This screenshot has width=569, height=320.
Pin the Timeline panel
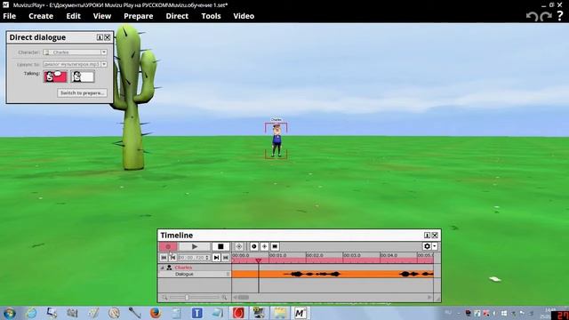[427, 236]
